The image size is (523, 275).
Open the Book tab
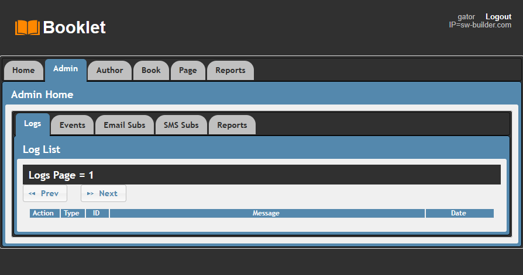pyautogui.click(x=151, y=70)
